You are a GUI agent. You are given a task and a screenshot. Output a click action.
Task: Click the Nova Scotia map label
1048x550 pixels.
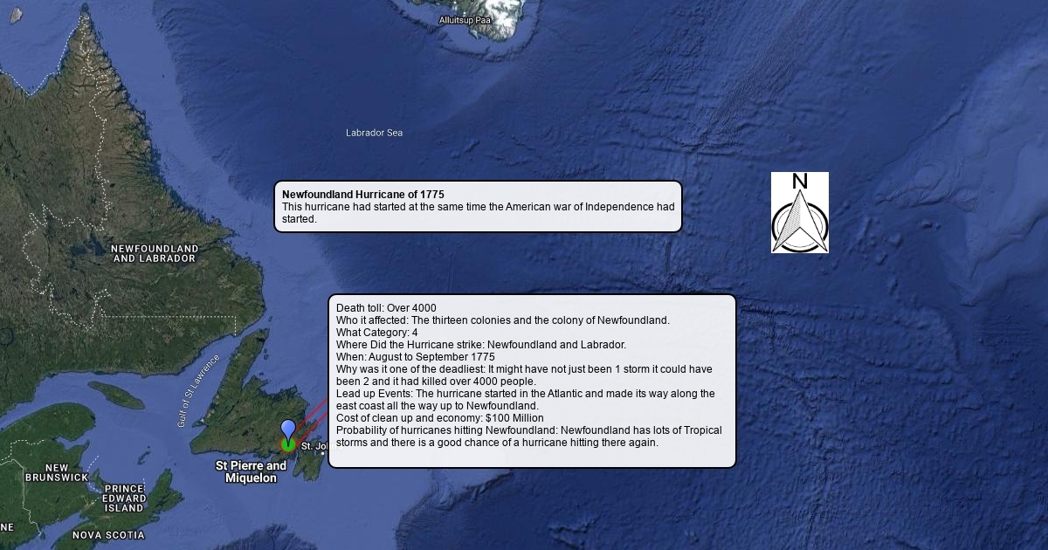pyautogui.click(x=108, y=535)
